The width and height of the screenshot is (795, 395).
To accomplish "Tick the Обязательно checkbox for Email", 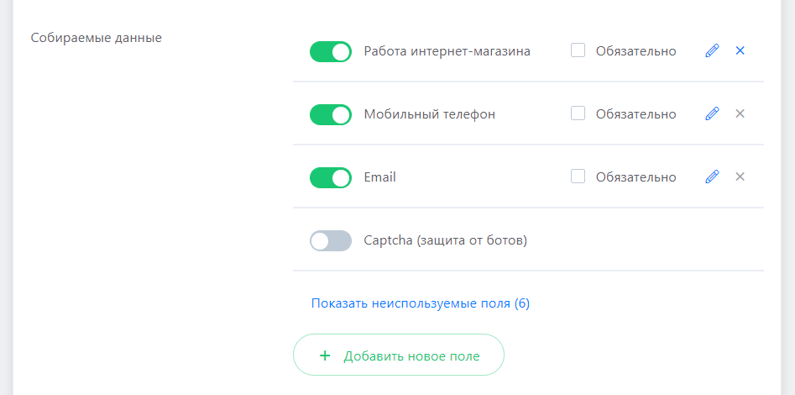I will pos(578,176).
